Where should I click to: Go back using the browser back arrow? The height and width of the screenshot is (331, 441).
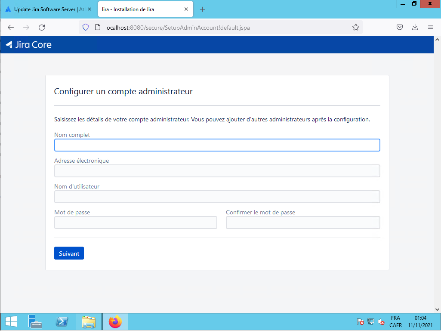coord(11,28)
